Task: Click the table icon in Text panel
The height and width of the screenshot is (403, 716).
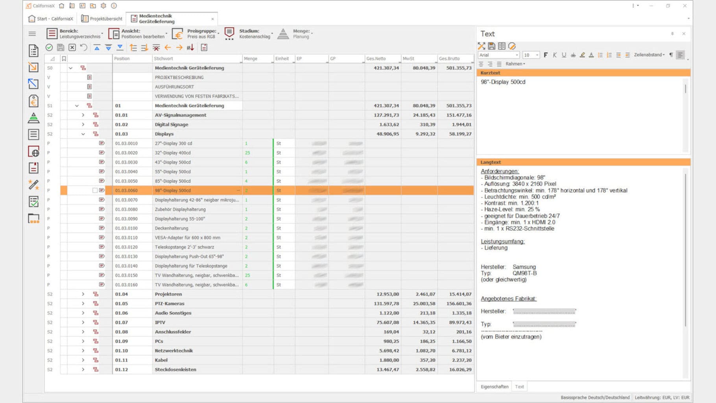Action: point(502,46)
